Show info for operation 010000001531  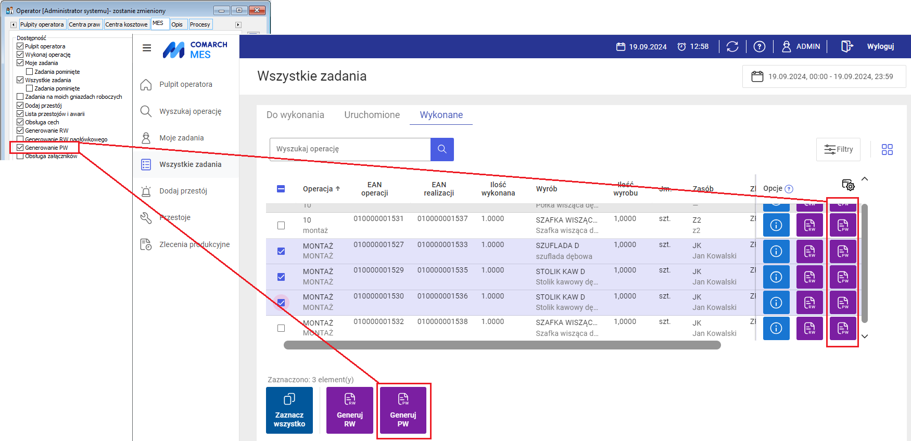(x=776, y=225)
